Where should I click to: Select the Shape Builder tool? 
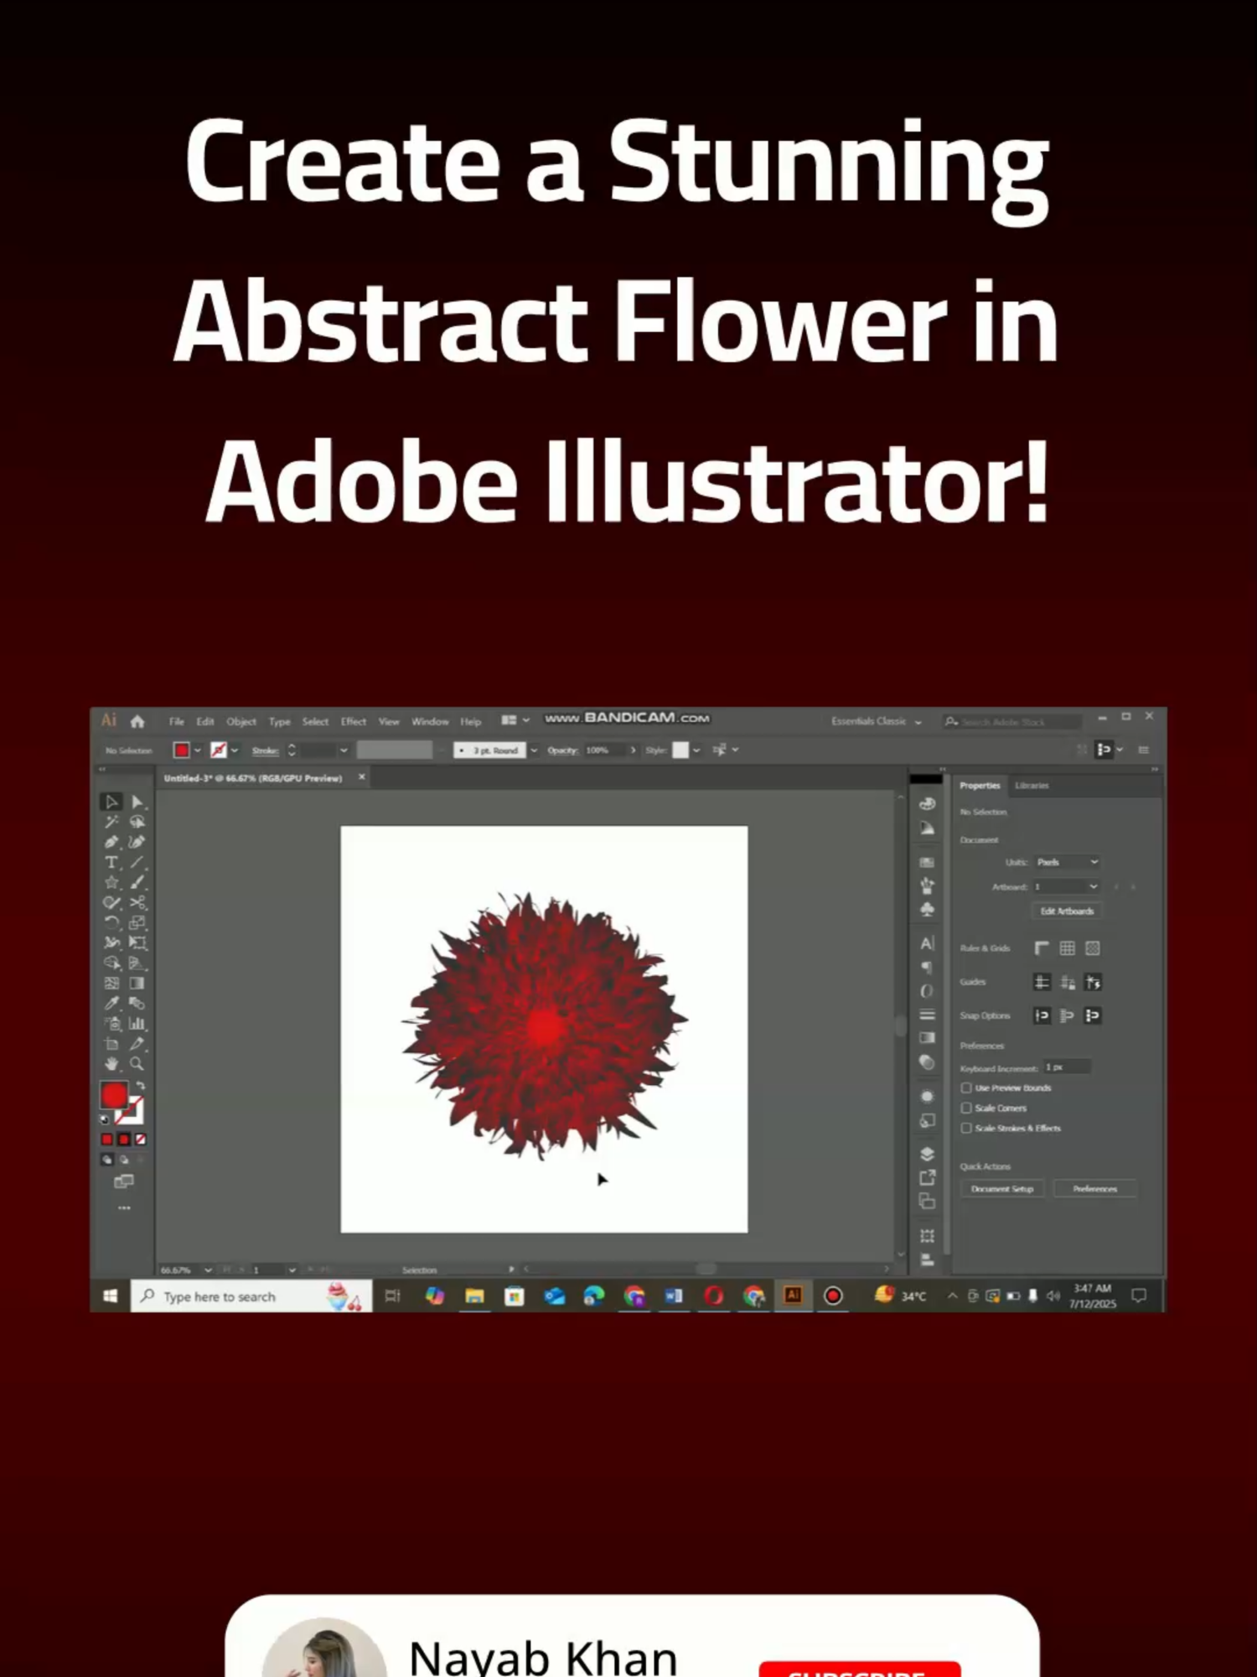pyautogui.click(x=111, y=963)
